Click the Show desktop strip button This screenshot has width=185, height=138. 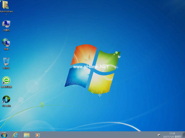pyautogui.click(x=184, y=135)
